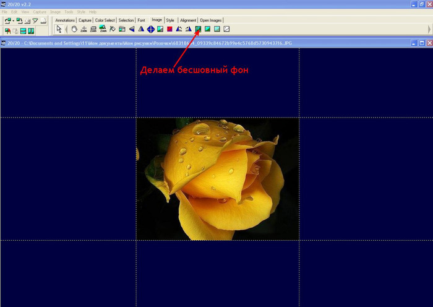Click the screen capture icon in left toolbar

(7, 20)
